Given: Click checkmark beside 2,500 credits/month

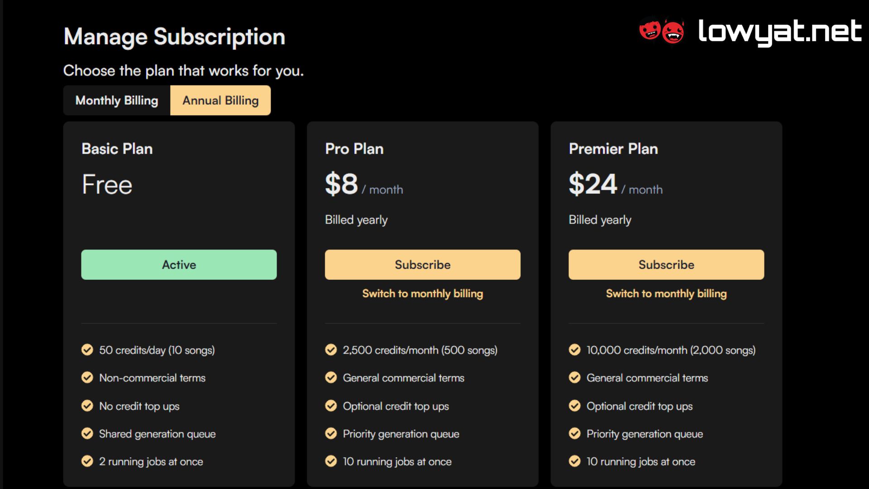Looking at the screenshot, I should [331, 350].
